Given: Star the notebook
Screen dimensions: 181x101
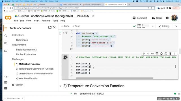Looking at the screenshot, I should coord(93,16).
